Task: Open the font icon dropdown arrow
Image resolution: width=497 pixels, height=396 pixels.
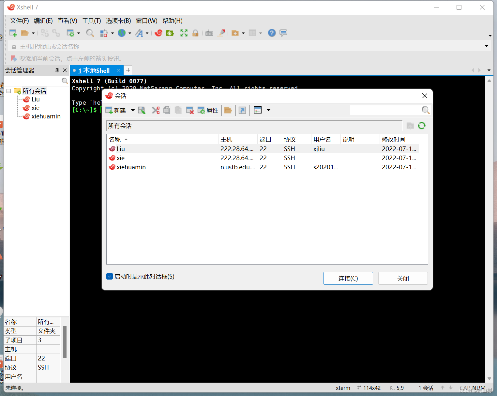Action: pos(147,33)
